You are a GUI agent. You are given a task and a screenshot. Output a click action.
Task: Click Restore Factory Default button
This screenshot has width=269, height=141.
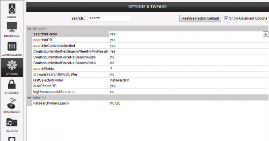click(200, 18)
